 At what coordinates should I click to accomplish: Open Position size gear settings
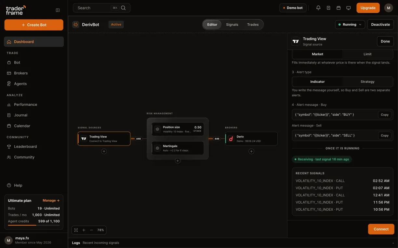(x=157, y=129)
